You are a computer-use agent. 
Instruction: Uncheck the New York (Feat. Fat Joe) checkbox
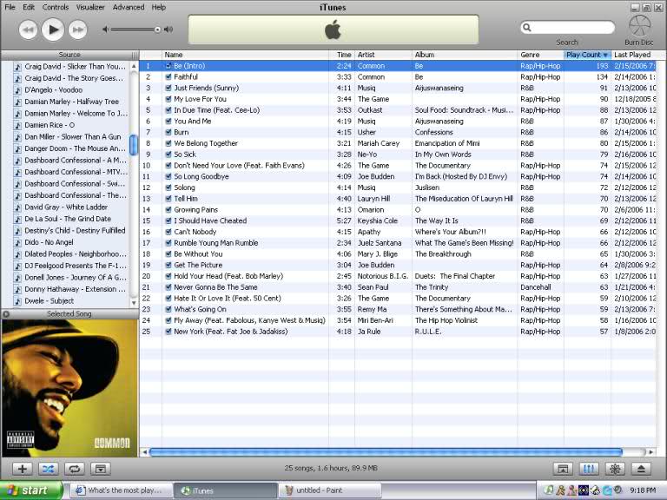tap(168, 332)
